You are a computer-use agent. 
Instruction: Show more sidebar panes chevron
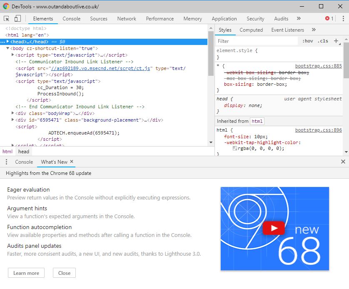click(314, 30)
